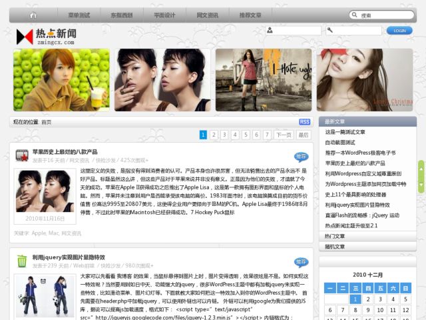Click the green side-widget up arrow

[x=421, y=169]
